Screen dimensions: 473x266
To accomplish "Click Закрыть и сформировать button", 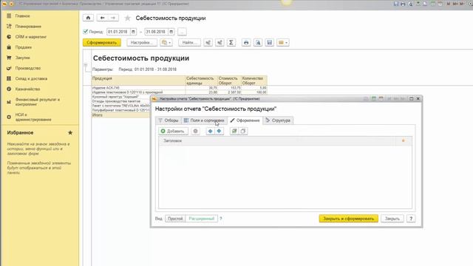I will pyautogui.click(x=348, y=219).
